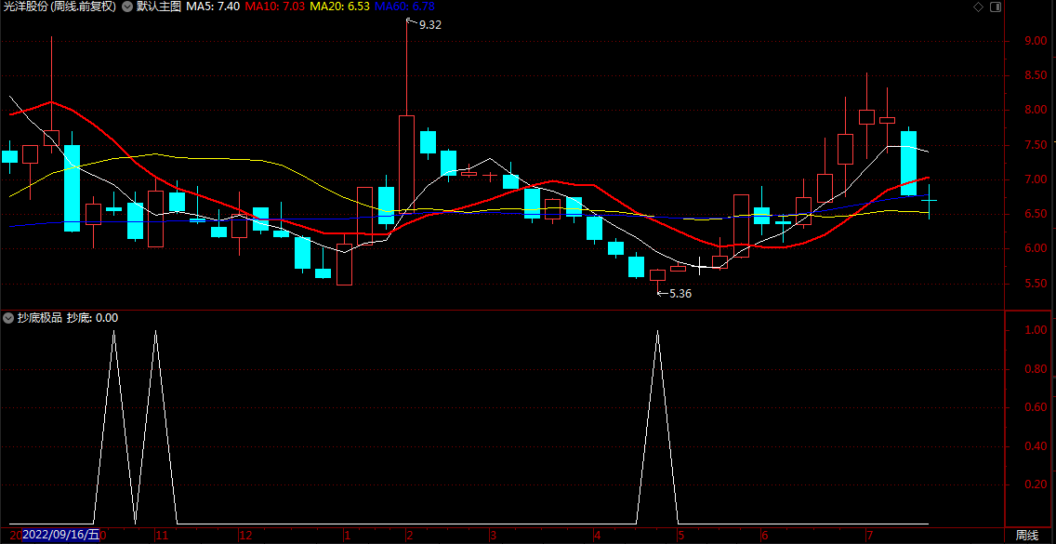Click the 周线 period label at bottom right
1056x544 pixels.
[x=1027, y=536]
